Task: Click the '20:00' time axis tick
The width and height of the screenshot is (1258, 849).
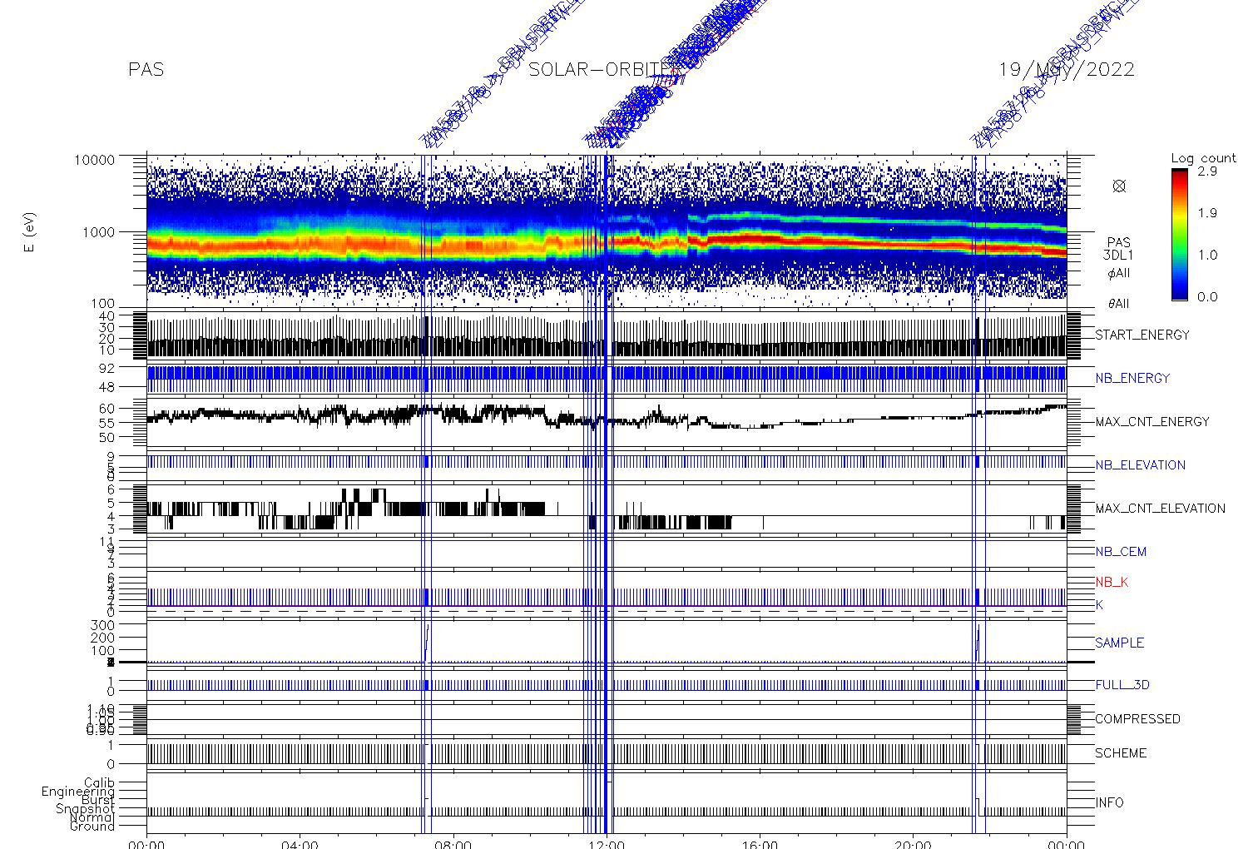Action: click(x=913, y=844)
